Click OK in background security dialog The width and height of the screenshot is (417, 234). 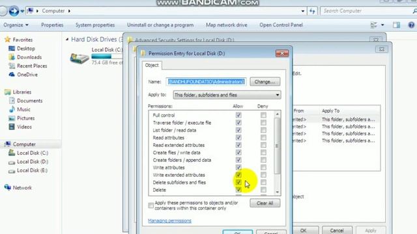pyautogui.click(x=303, y=230)
